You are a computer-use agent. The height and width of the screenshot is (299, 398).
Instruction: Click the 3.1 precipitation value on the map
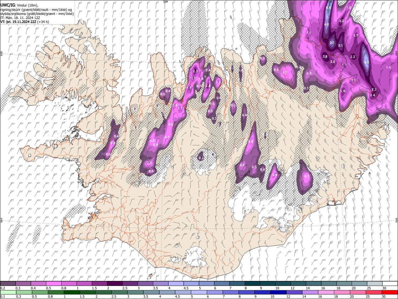coord(340,45)
